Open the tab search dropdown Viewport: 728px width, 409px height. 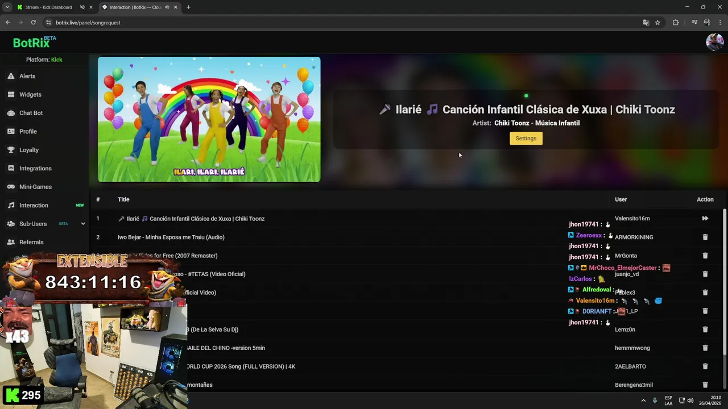coord(7,7)
